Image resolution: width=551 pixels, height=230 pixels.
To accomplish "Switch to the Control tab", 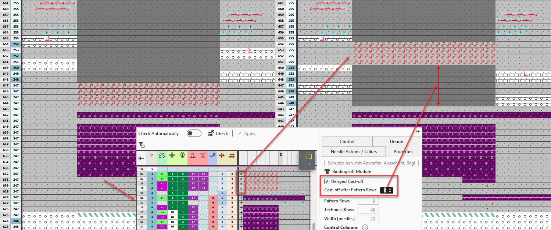I will click(347, 142).
